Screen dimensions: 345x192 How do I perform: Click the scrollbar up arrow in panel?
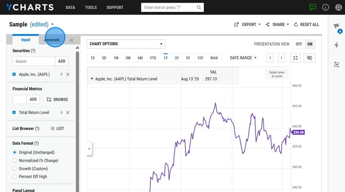[77, 47]
